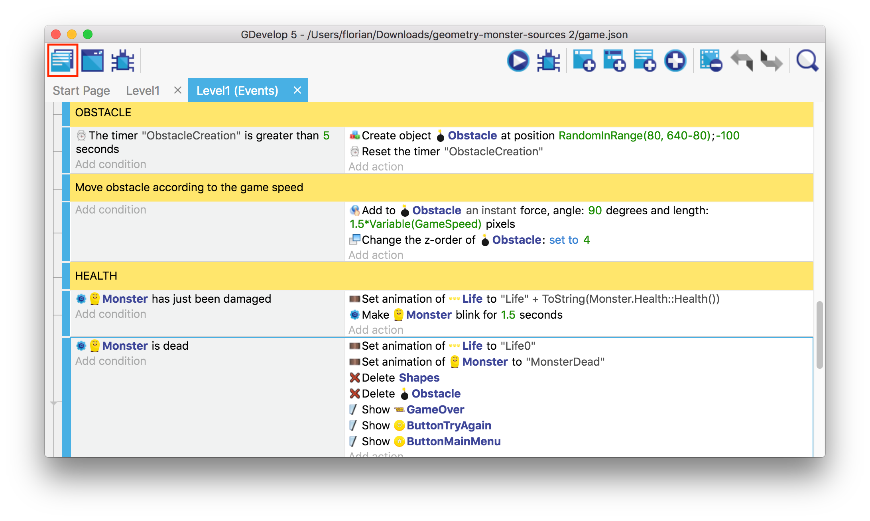870x521 pixels.
Task: Click the add new event icon
Action: (x=584, y=61)
